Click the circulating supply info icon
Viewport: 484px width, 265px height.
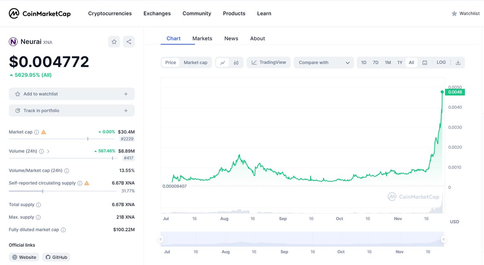click(80, 183)
